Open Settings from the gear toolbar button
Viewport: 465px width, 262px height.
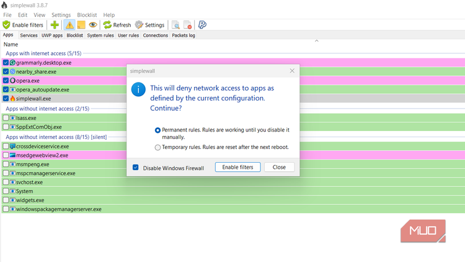tap(149, 25)
